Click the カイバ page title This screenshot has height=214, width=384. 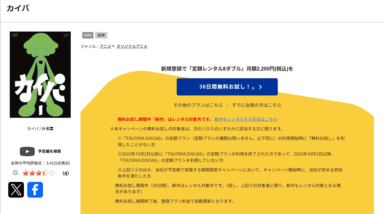point(18,8)
